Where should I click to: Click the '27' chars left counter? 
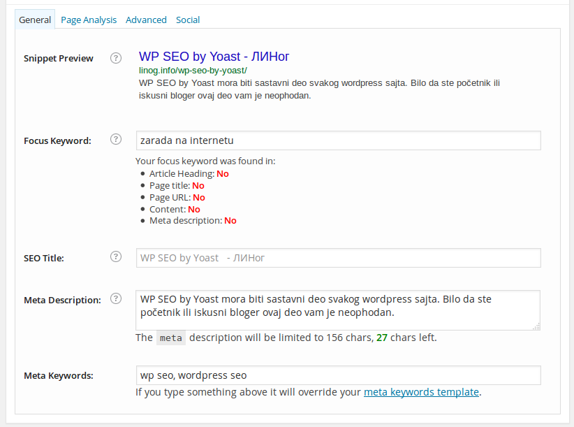tap(382, 338)
